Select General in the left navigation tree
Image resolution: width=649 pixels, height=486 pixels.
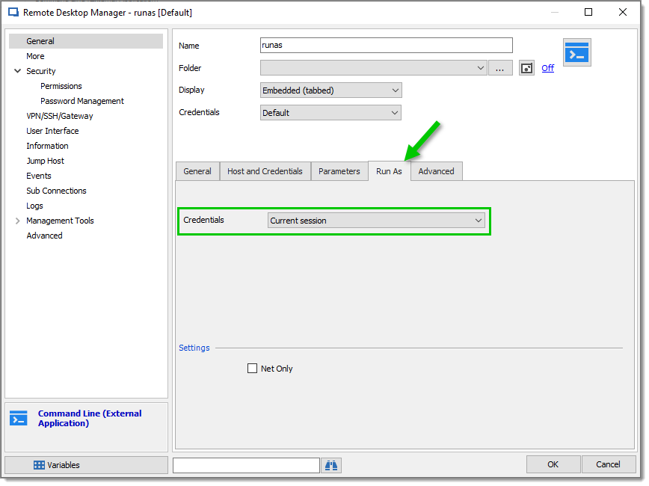pos(86,41)
